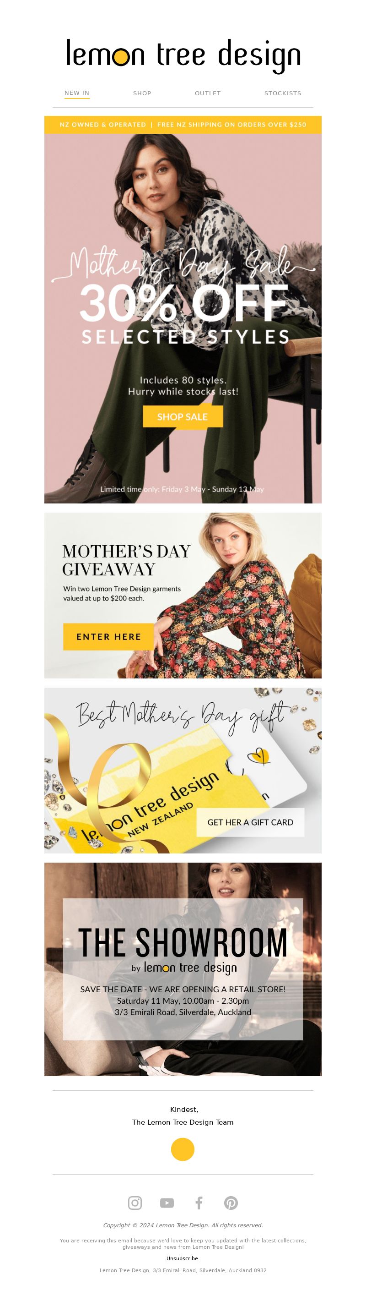Image resolution: width=366 pixels, height=1296 pixels.
Task: Click the lemon tree design header logo
Action: pyautogui.click(x=183, y=55)
